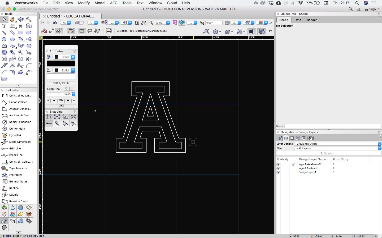Open the Layer Options dropdown

coord(337,144)
